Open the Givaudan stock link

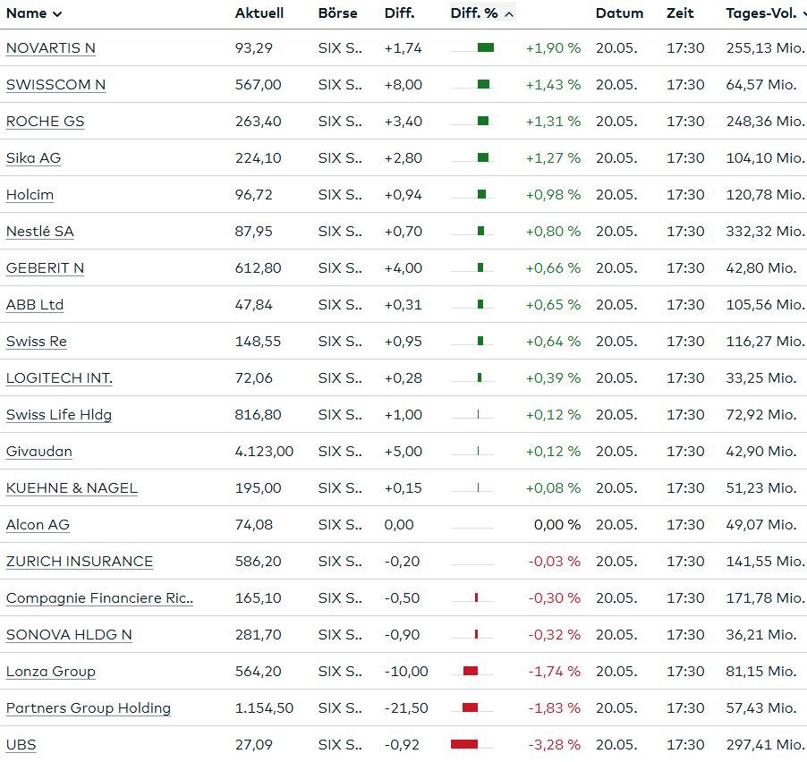point(39,452)
